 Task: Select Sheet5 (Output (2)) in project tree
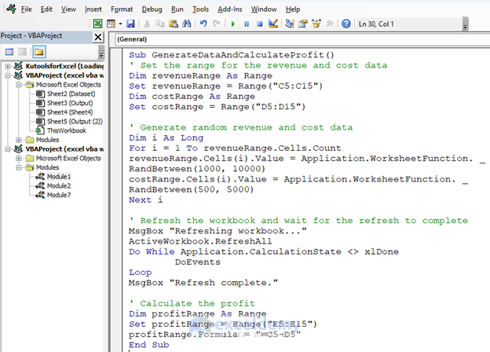(x=75, y=121)
